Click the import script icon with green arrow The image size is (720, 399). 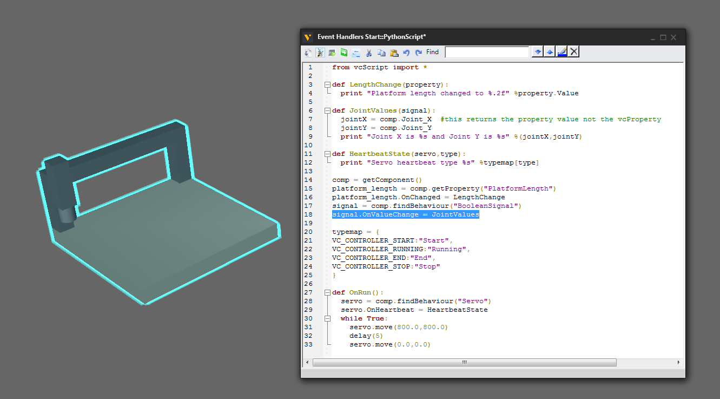pos(332,53)
